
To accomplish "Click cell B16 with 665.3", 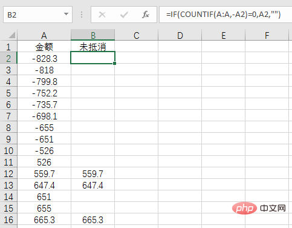I will pos(93,220).
